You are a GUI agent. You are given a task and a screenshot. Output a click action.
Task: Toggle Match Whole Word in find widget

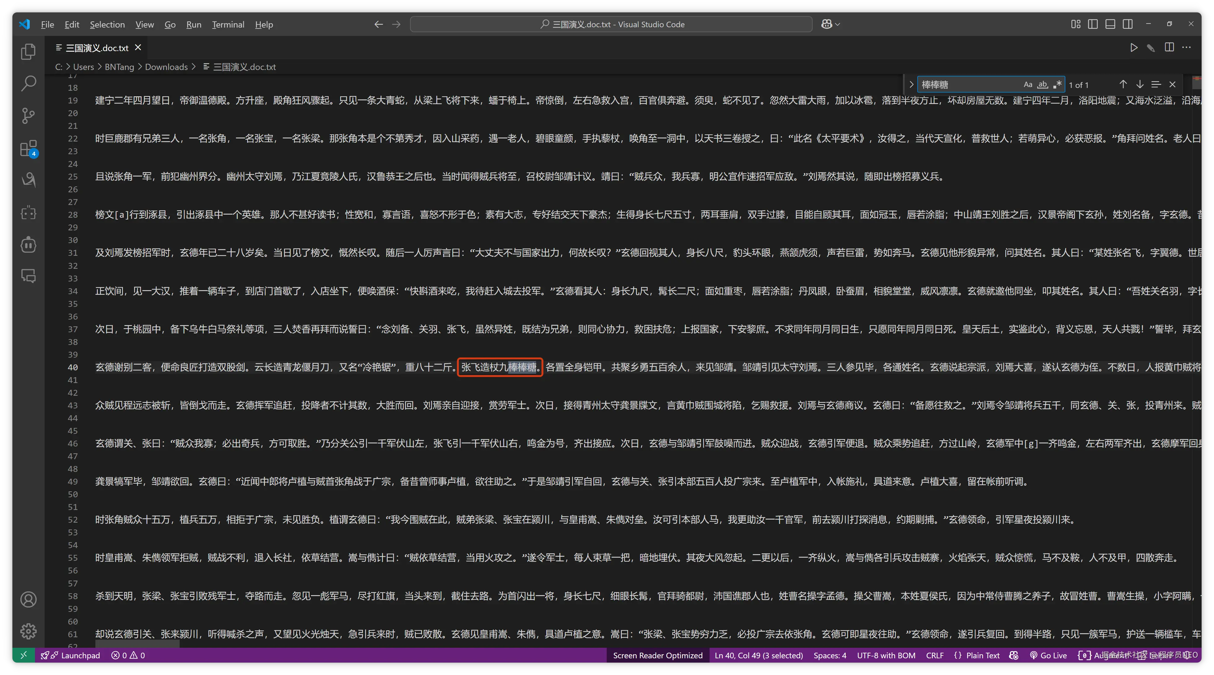click(x=1043, y=85)
